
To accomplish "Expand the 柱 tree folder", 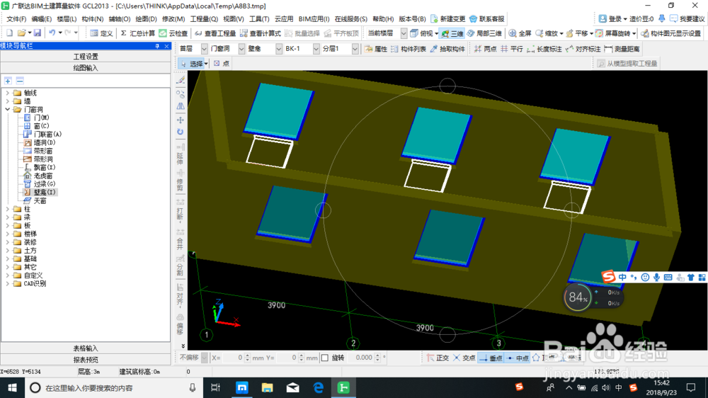I will [x=8, y=209].
